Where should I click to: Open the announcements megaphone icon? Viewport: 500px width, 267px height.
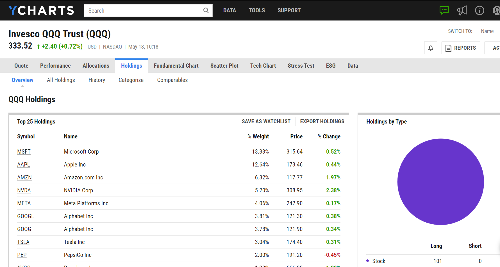point(462,10)
